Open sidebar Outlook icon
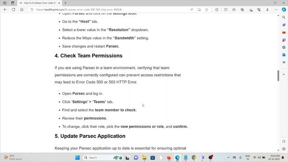This screenshot has width=288, height=162. coord(284,55)
